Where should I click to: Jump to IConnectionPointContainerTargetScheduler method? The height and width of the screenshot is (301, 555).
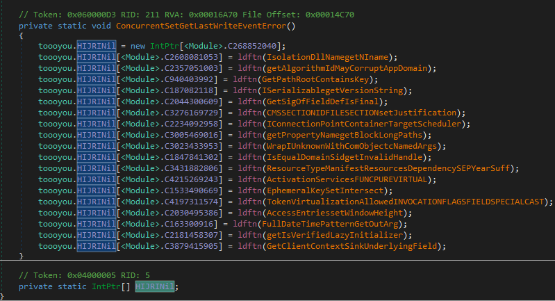pos(356,123)
